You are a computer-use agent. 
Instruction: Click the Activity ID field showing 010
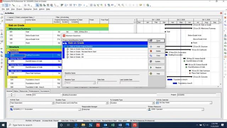click(x=46, y=95)
